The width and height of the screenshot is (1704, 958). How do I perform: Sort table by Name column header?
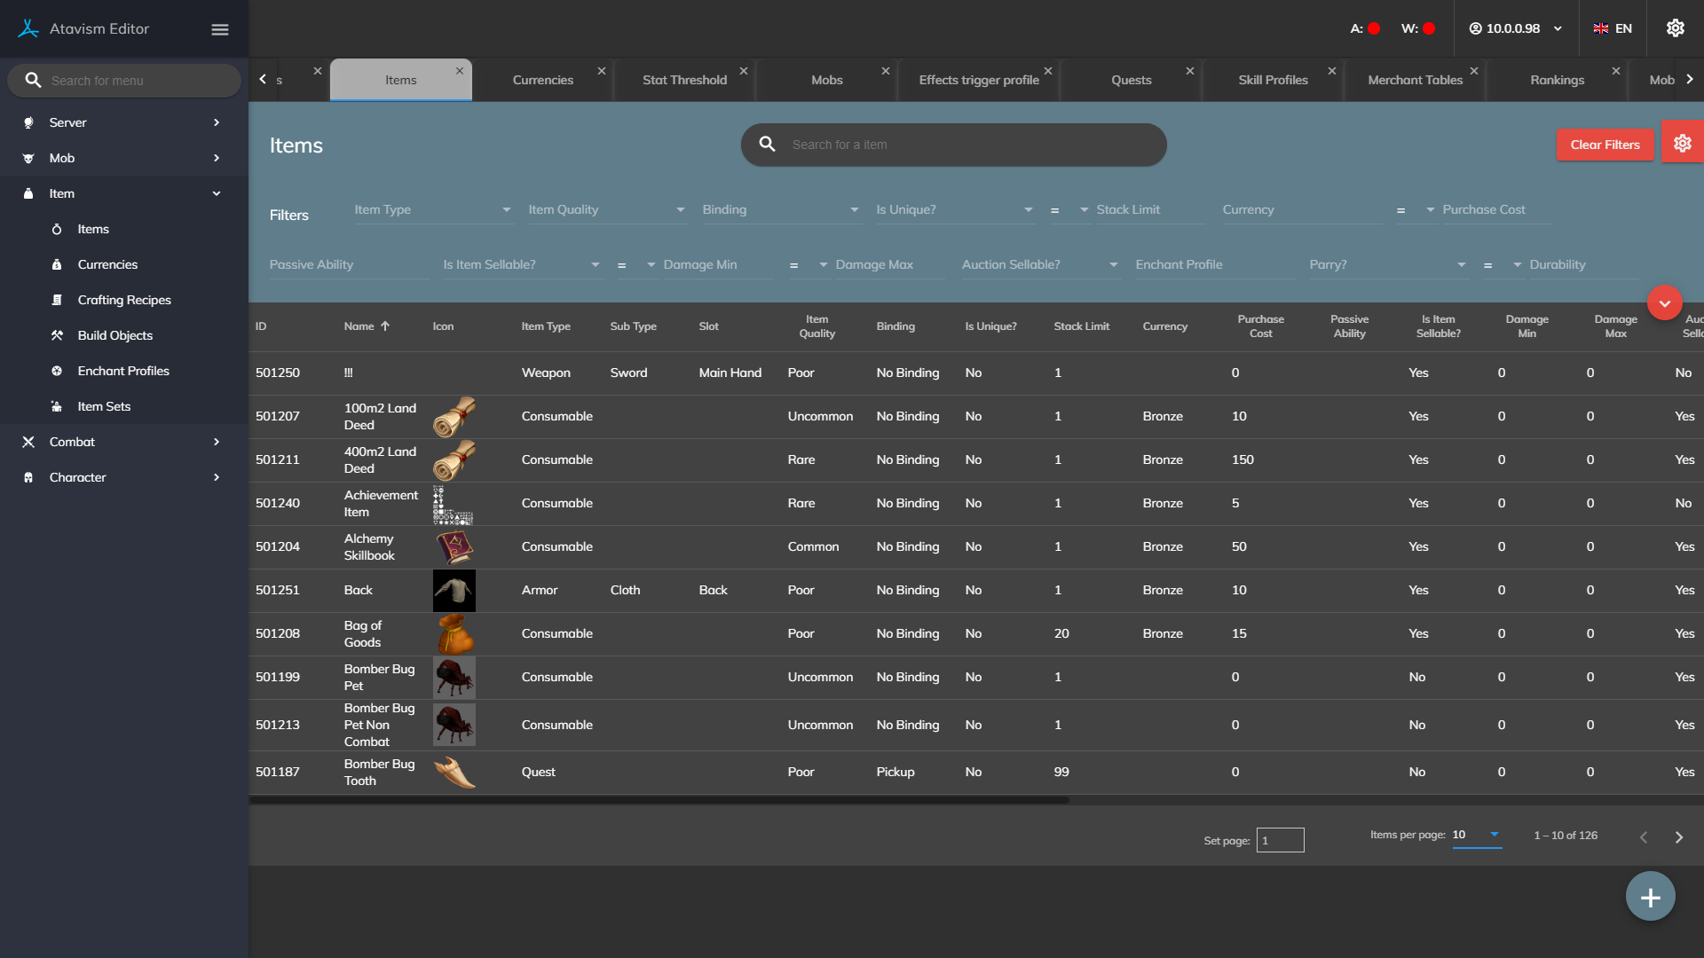click(359, 326)
